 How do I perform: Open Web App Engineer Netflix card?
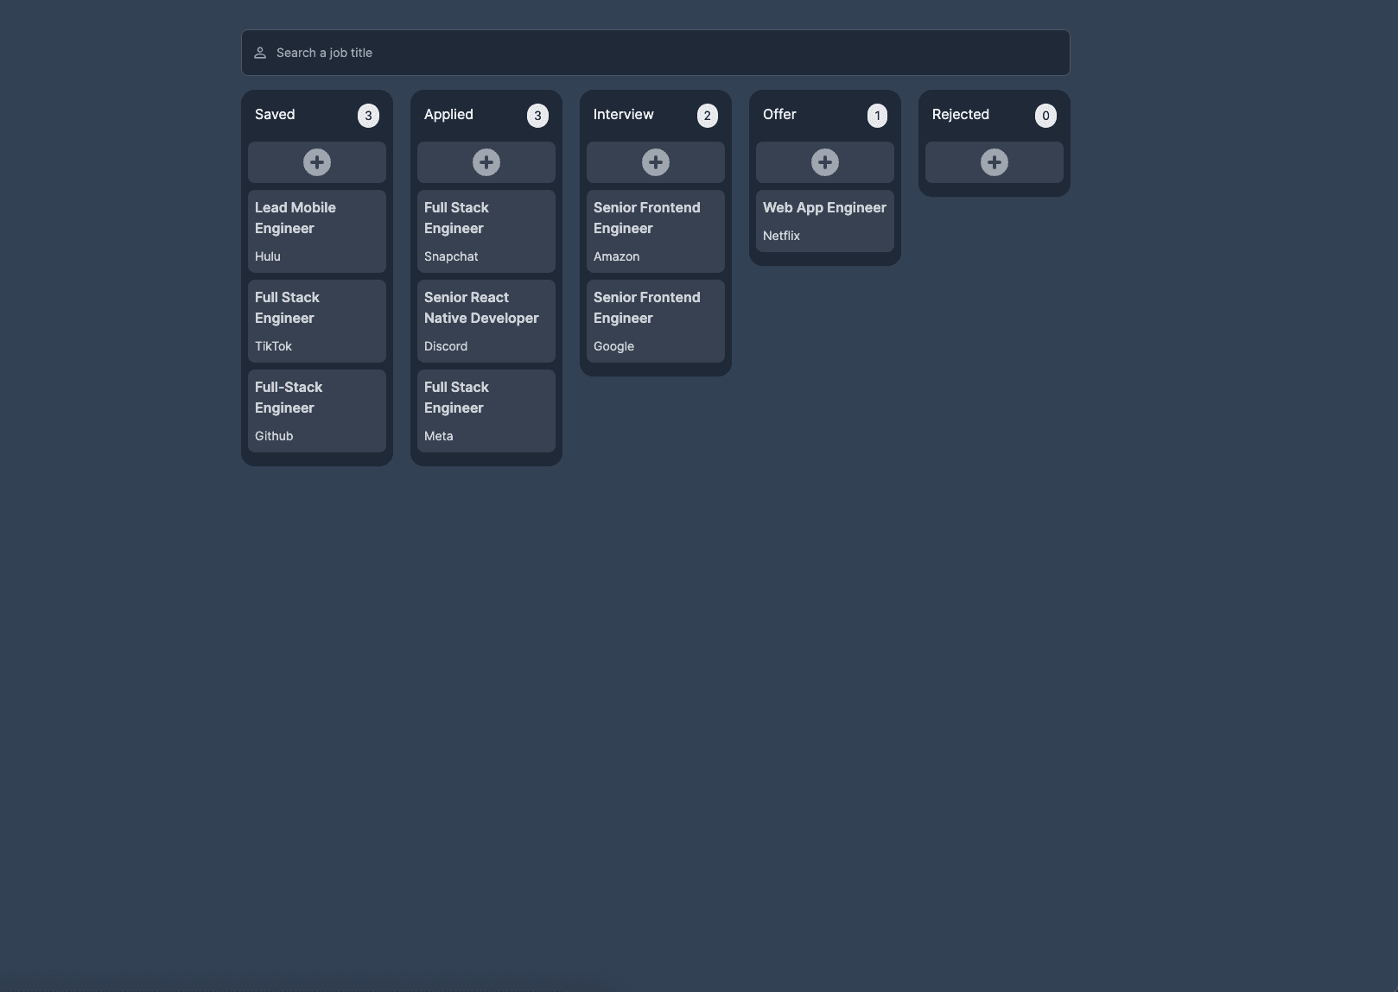click(825, 221)
